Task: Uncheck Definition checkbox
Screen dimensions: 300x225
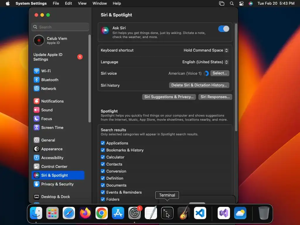Action: pyautogui.click(x=103, y=178)
